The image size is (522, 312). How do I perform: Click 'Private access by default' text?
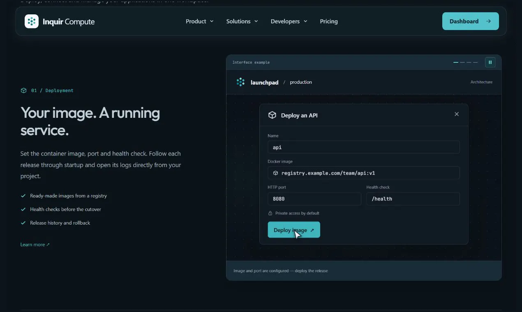point(297,213)
